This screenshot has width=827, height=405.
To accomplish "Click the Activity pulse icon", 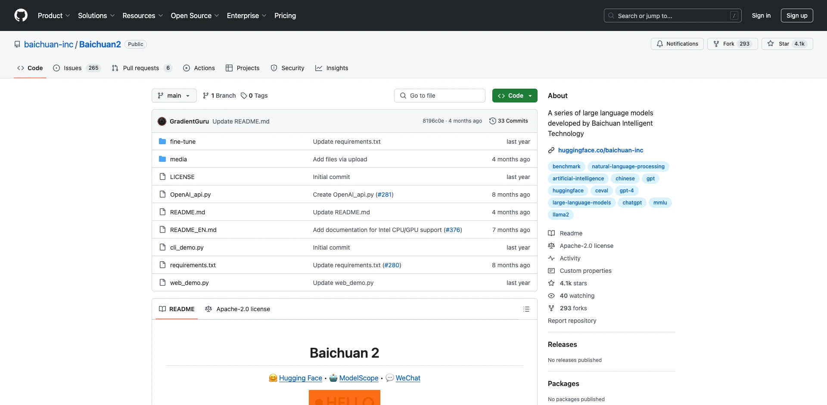I will (x=551, y=258).
